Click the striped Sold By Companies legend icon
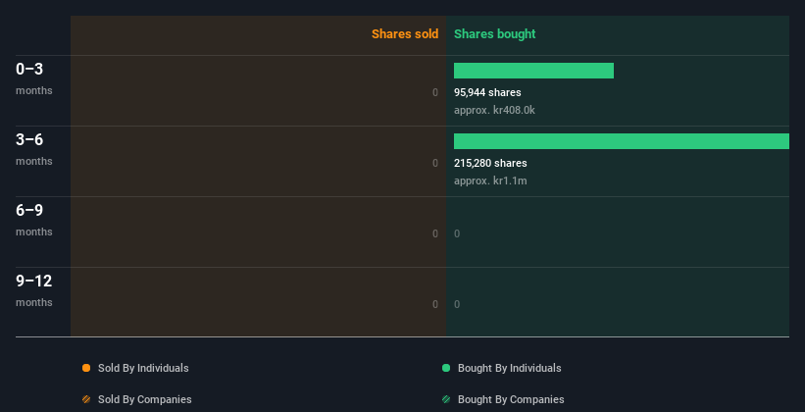 point(86,399)
